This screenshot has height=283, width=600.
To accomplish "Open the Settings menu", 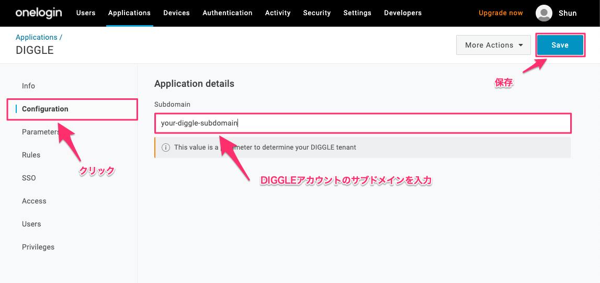I will tap(357, 13).
